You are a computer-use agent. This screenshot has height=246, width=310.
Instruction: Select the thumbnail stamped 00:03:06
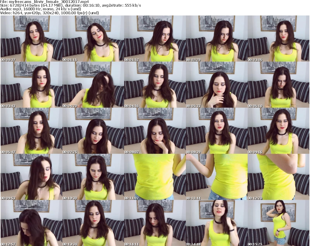point(279,39)
